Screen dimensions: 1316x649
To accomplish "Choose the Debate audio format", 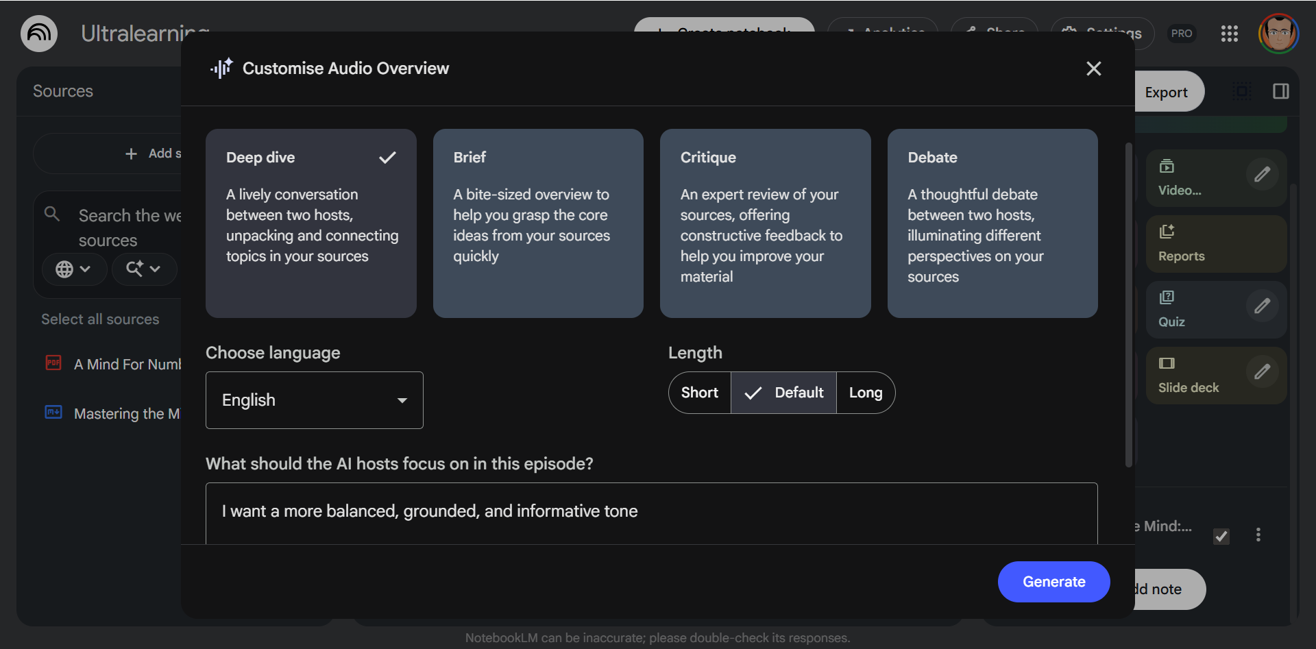I will [992, 223].
